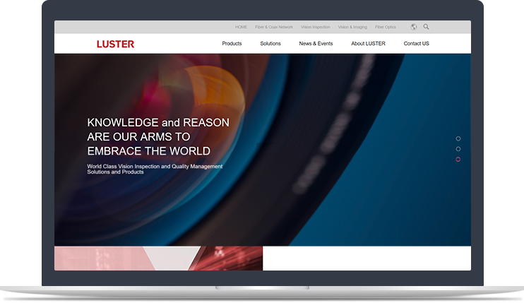Go to the HOME link
This screenshot has width=524, height=303.
tap(241, 27)
